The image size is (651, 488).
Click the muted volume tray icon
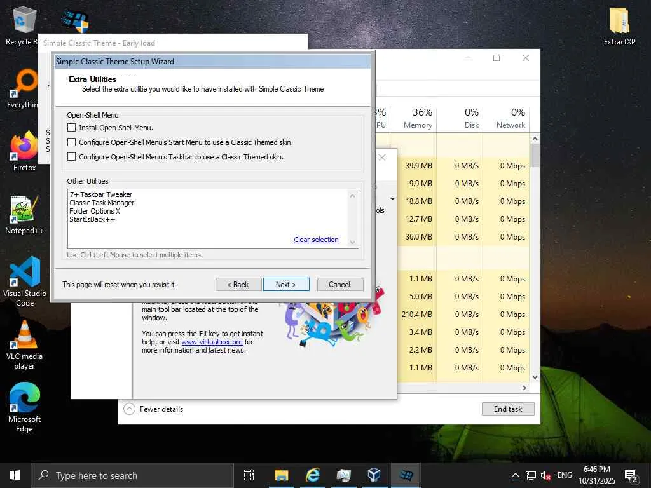[545, 475]
